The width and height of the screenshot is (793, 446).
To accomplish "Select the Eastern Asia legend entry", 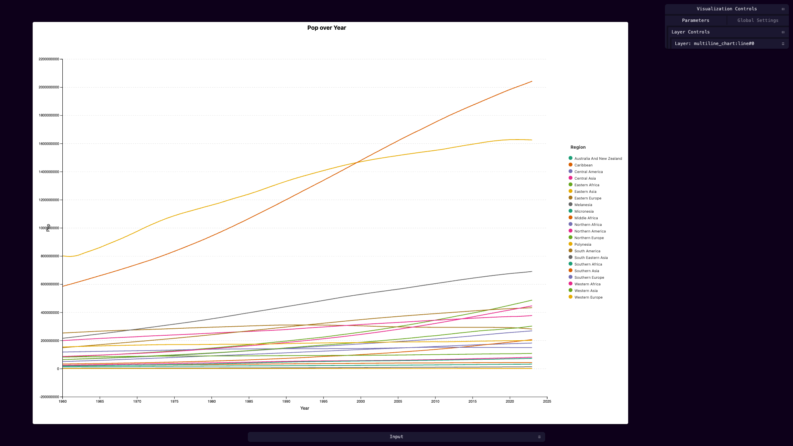I will click(x=582, y=192).
